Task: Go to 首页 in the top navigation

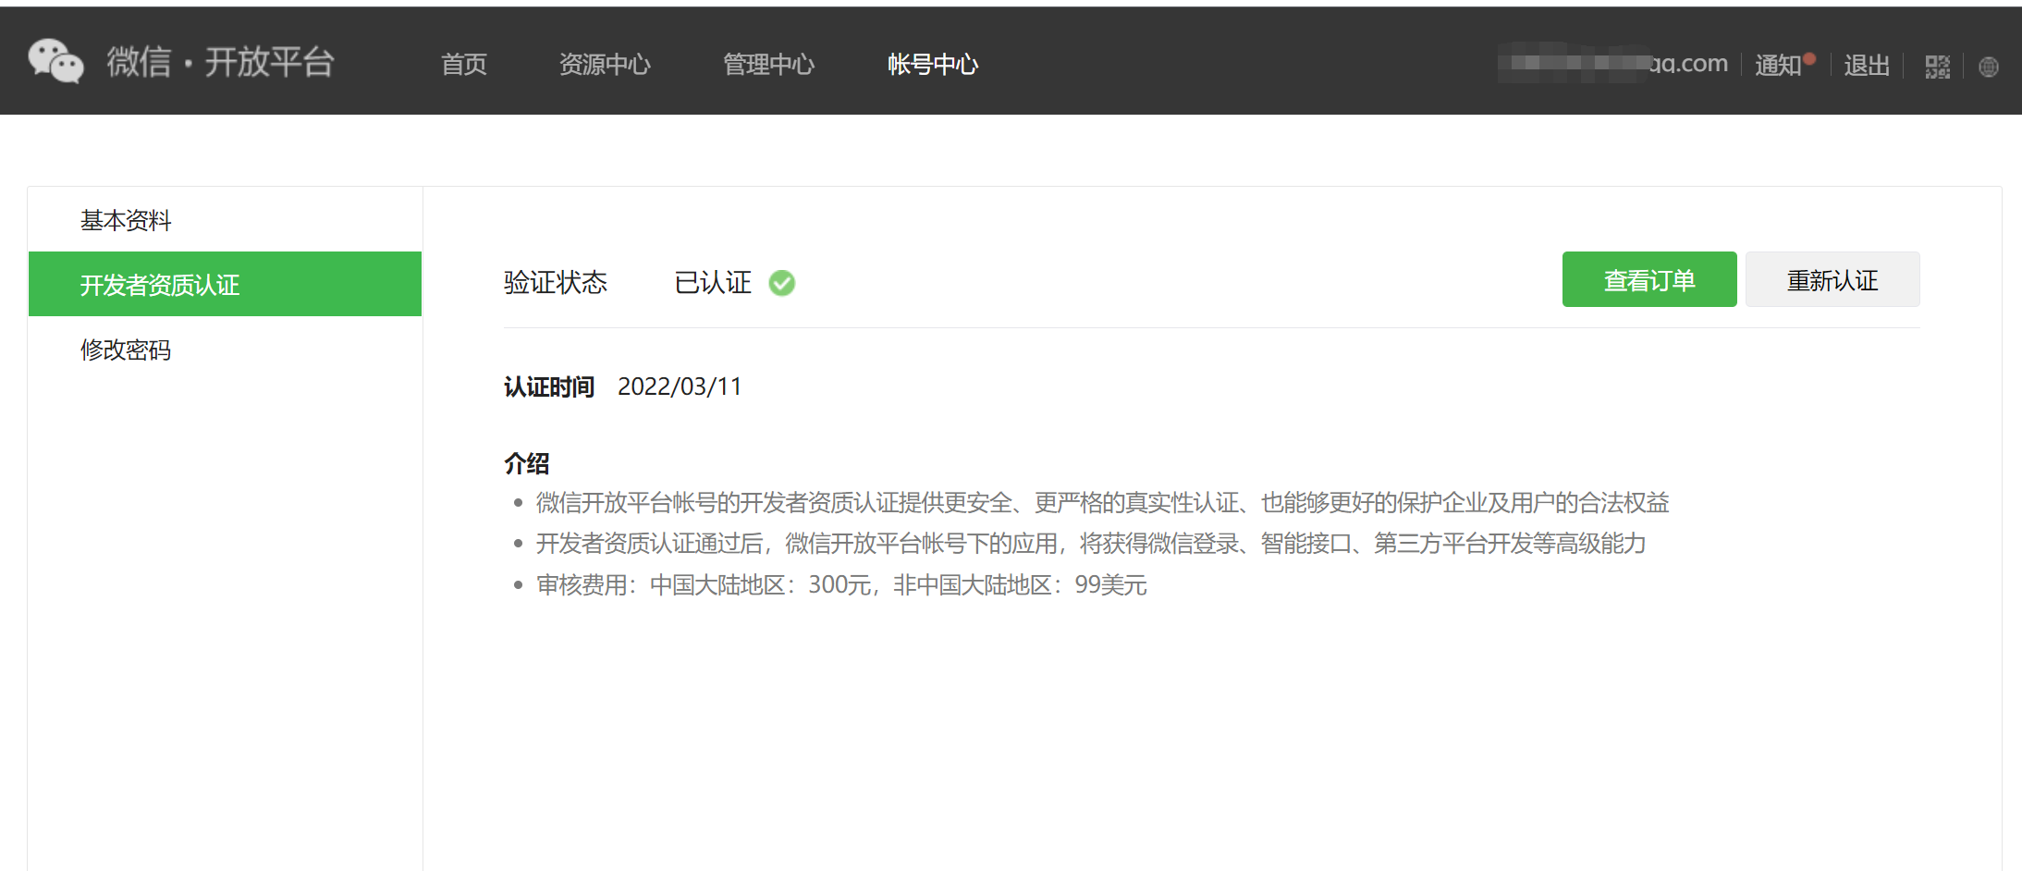Action: click(x=464, y=64)
